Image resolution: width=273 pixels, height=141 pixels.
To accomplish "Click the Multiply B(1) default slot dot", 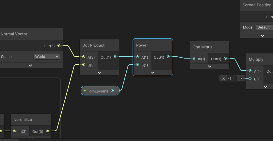I will (241, 78).
